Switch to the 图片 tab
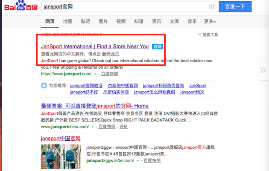This screenshot has width=269, height=171. click(103, 21)
